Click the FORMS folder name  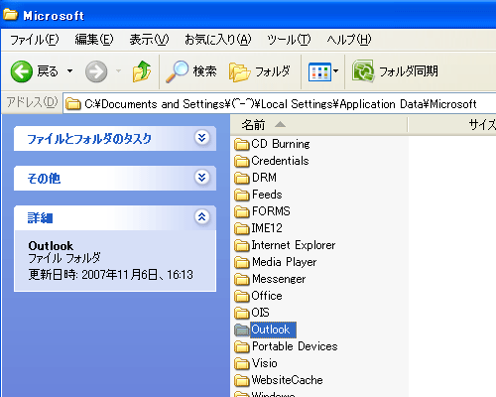(271, 211)
